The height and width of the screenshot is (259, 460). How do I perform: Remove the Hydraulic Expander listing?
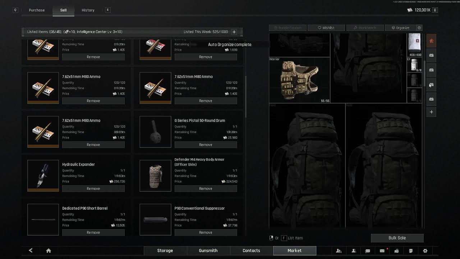pos(93,188)
